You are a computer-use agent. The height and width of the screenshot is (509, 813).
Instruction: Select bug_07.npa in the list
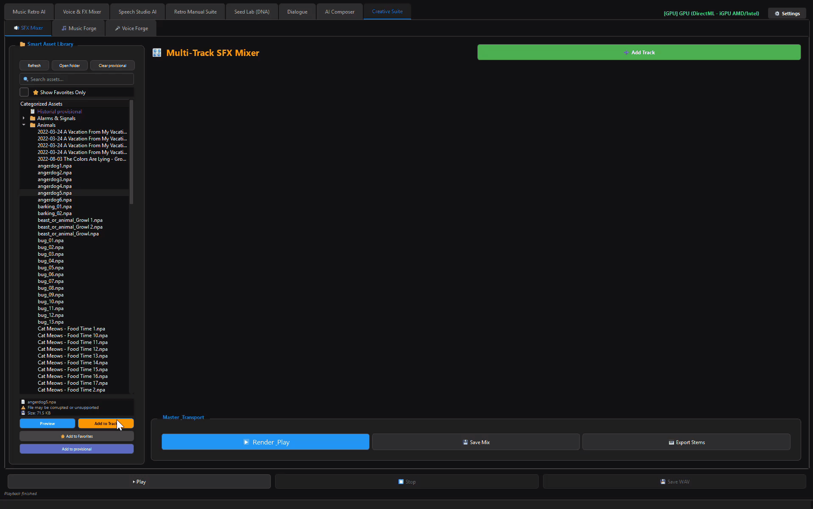[50, 281]
